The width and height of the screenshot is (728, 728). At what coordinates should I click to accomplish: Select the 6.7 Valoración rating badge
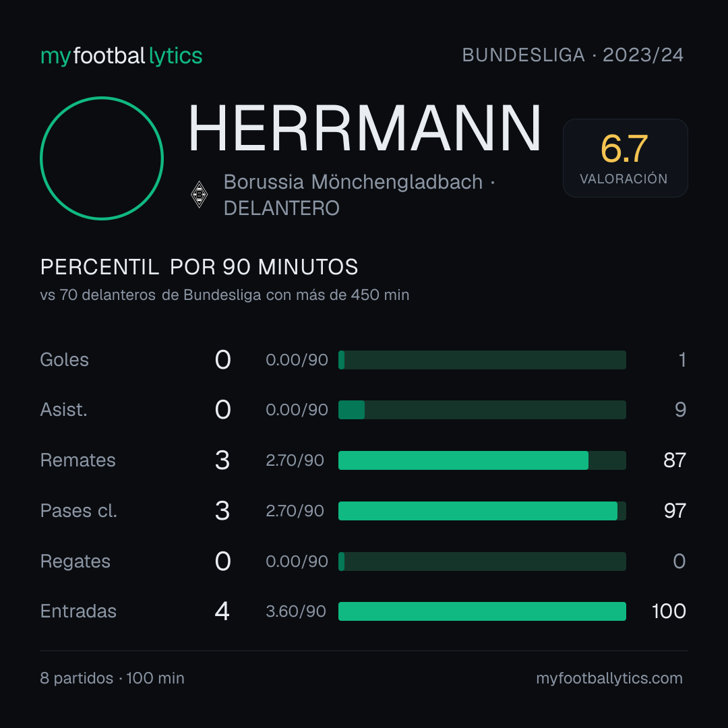click(625, 158)
